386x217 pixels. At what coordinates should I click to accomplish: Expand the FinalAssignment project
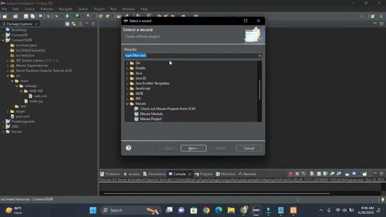3,122
